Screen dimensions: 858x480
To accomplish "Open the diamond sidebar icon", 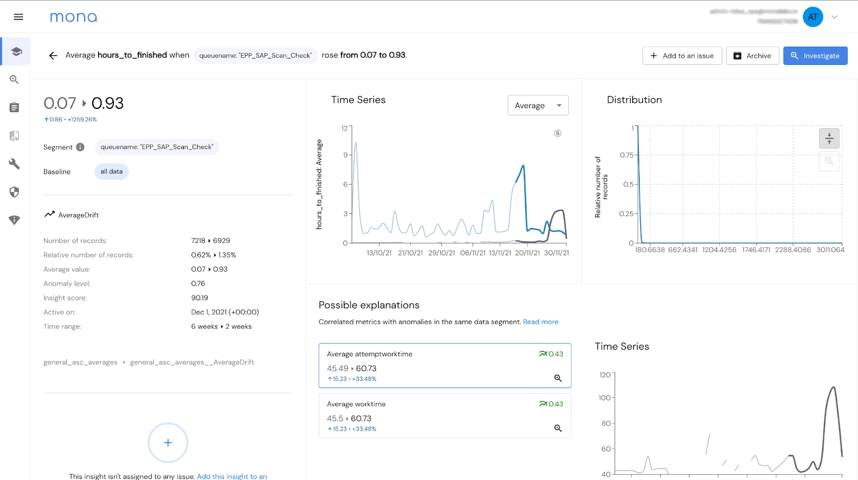I will (x=14, y=220).
